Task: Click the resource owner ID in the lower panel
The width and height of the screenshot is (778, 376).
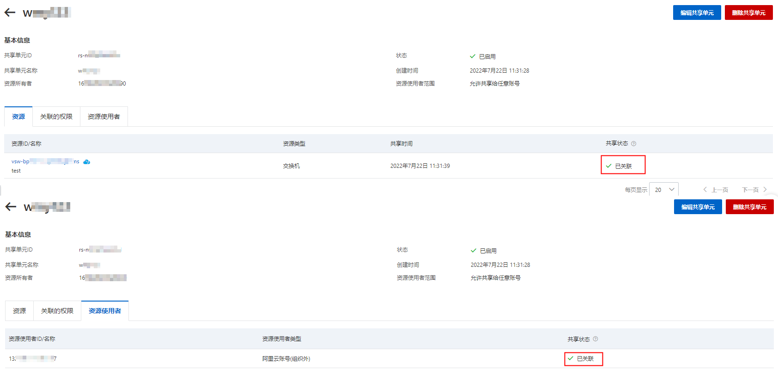Action: pyautogui.click(x=103, y=278)
